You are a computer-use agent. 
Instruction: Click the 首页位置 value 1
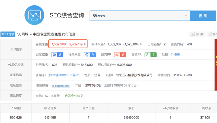click(88, 118)
